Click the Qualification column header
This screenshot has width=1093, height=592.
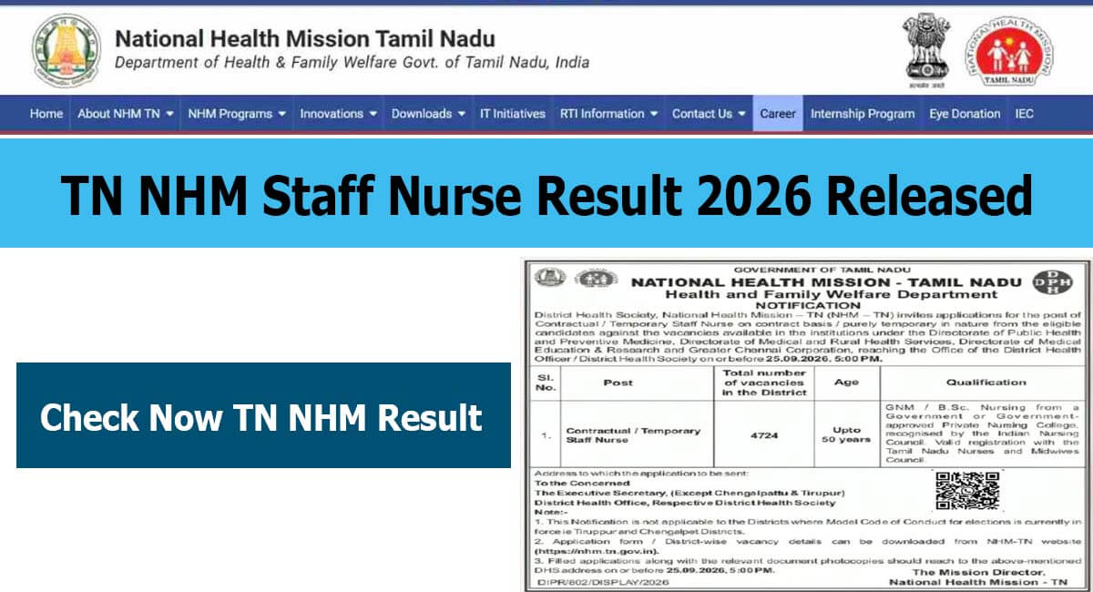[x=986, y=383]
